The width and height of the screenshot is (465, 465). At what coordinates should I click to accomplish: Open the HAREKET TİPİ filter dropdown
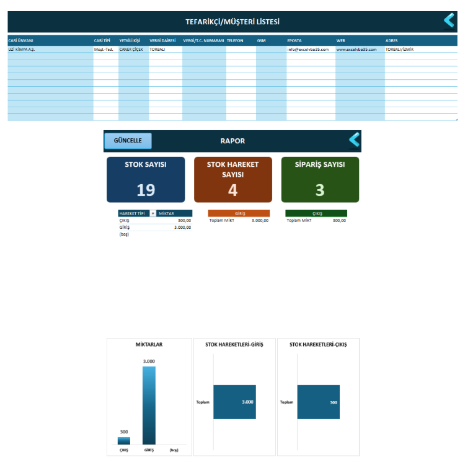point(153,213)
